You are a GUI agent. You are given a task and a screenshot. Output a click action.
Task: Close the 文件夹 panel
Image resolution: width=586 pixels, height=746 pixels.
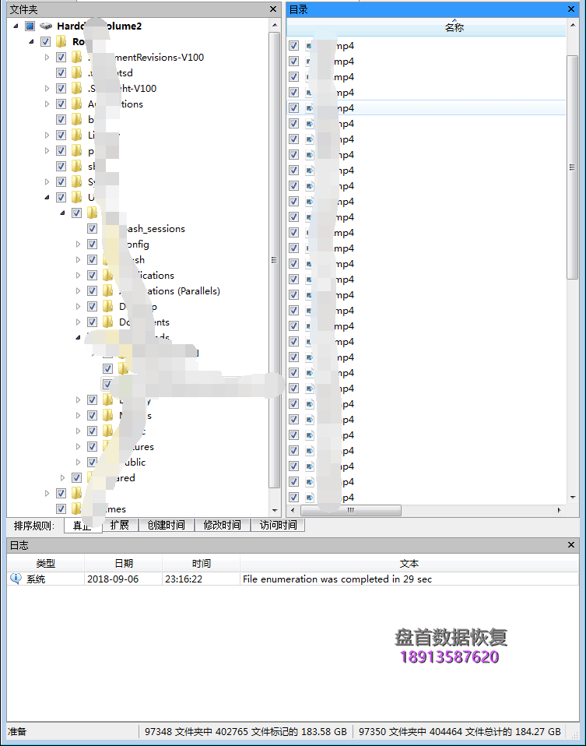tap(273, 9)
